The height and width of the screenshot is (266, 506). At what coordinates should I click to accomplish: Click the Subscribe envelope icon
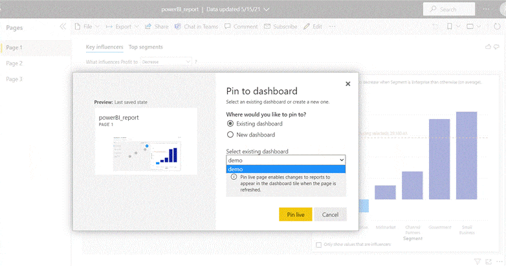267,27
